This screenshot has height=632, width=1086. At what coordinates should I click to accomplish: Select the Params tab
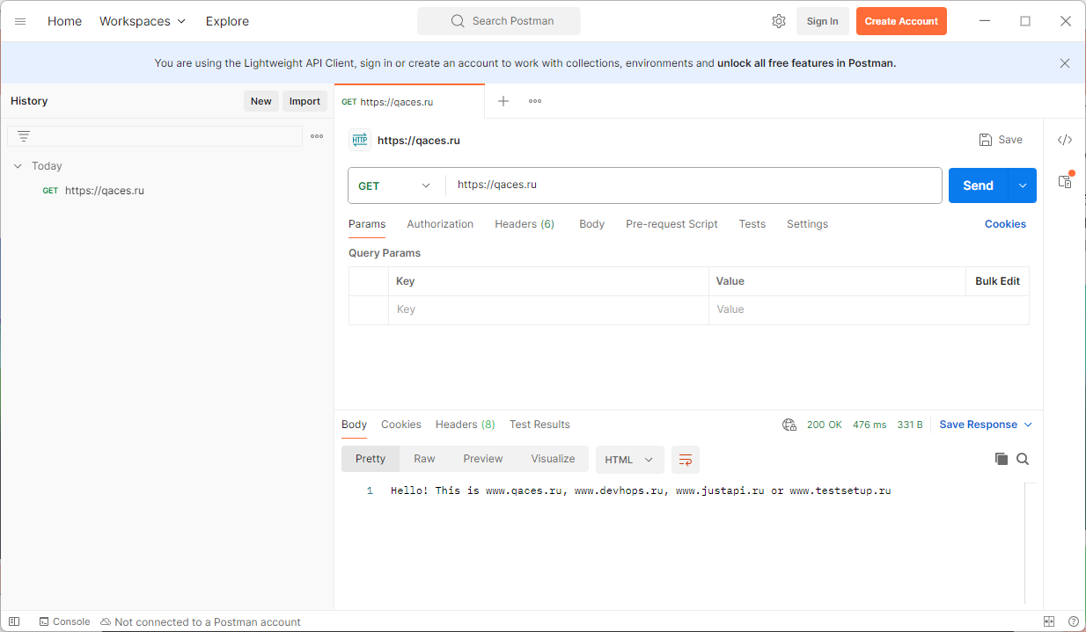(x=367, y=224)
